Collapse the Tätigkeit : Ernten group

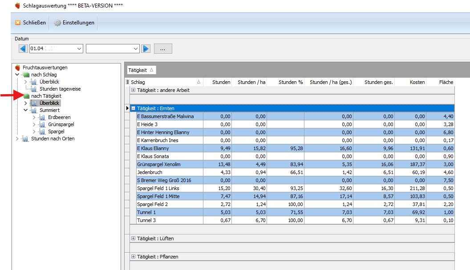[x=134, y=108]
